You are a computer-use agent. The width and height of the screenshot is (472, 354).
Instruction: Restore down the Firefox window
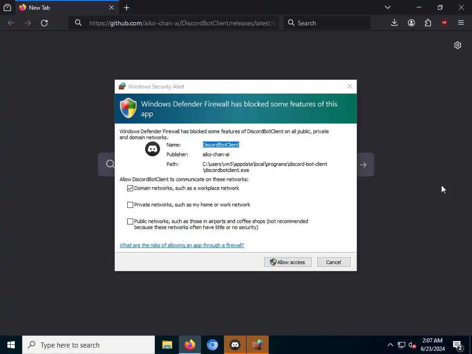[440, 7]
